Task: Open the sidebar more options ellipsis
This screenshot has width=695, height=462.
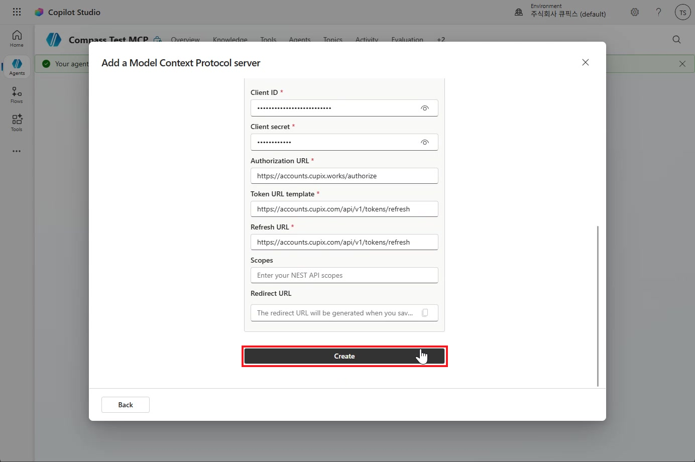Action: click(x=17, y=151)
